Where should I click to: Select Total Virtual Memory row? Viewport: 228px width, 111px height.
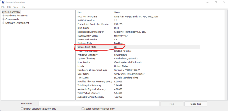138,93
